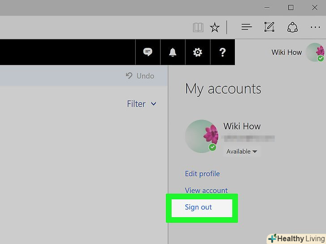Click the Edge Share icon
326x244 pixels.
292,27
